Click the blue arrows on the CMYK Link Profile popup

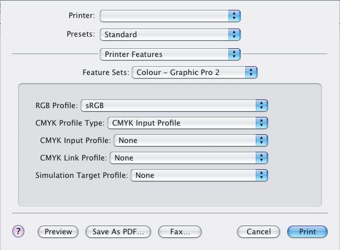point(262,158)
